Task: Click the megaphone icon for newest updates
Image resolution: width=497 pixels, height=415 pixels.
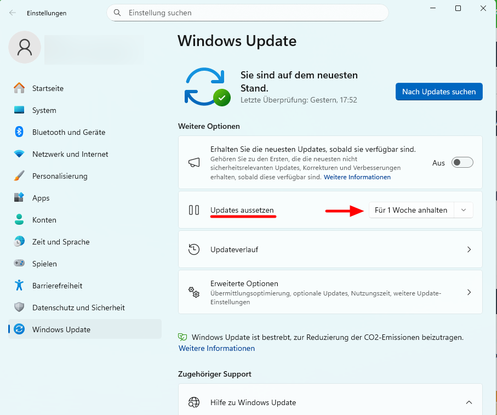Action: pos(194,163)
